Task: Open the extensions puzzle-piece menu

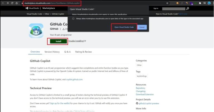Action: point(200,3)
